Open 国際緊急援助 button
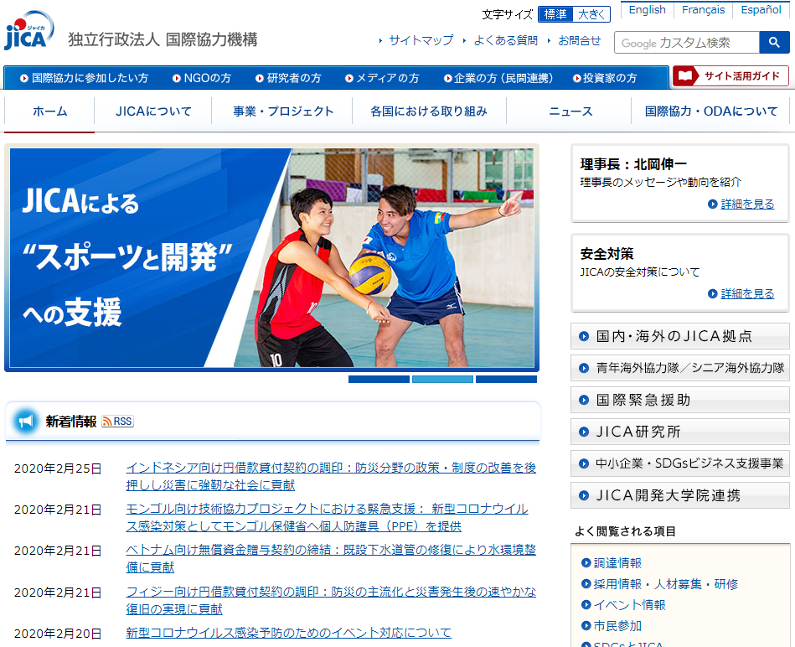 [680, 400]
